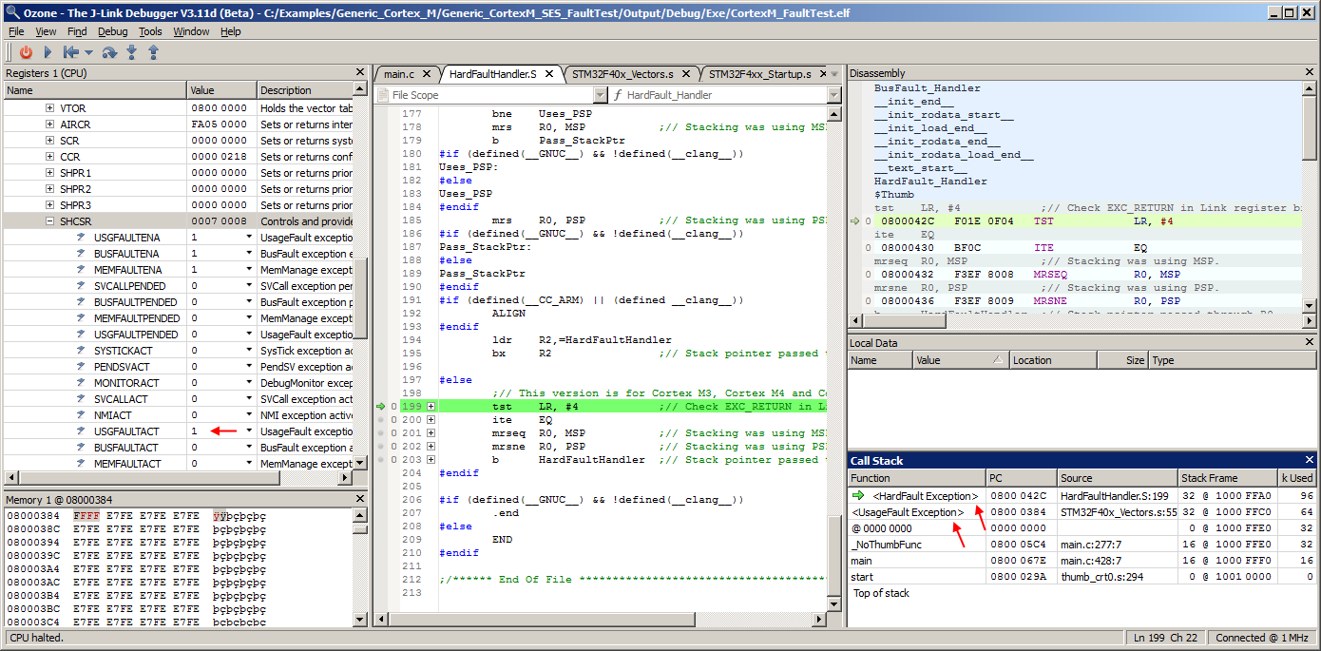Click the Reset program icon
This screenshot has height=651, width=1321.
69,52
